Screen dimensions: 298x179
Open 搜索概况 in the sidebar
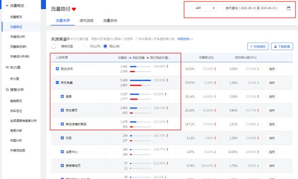pos(16,101)
